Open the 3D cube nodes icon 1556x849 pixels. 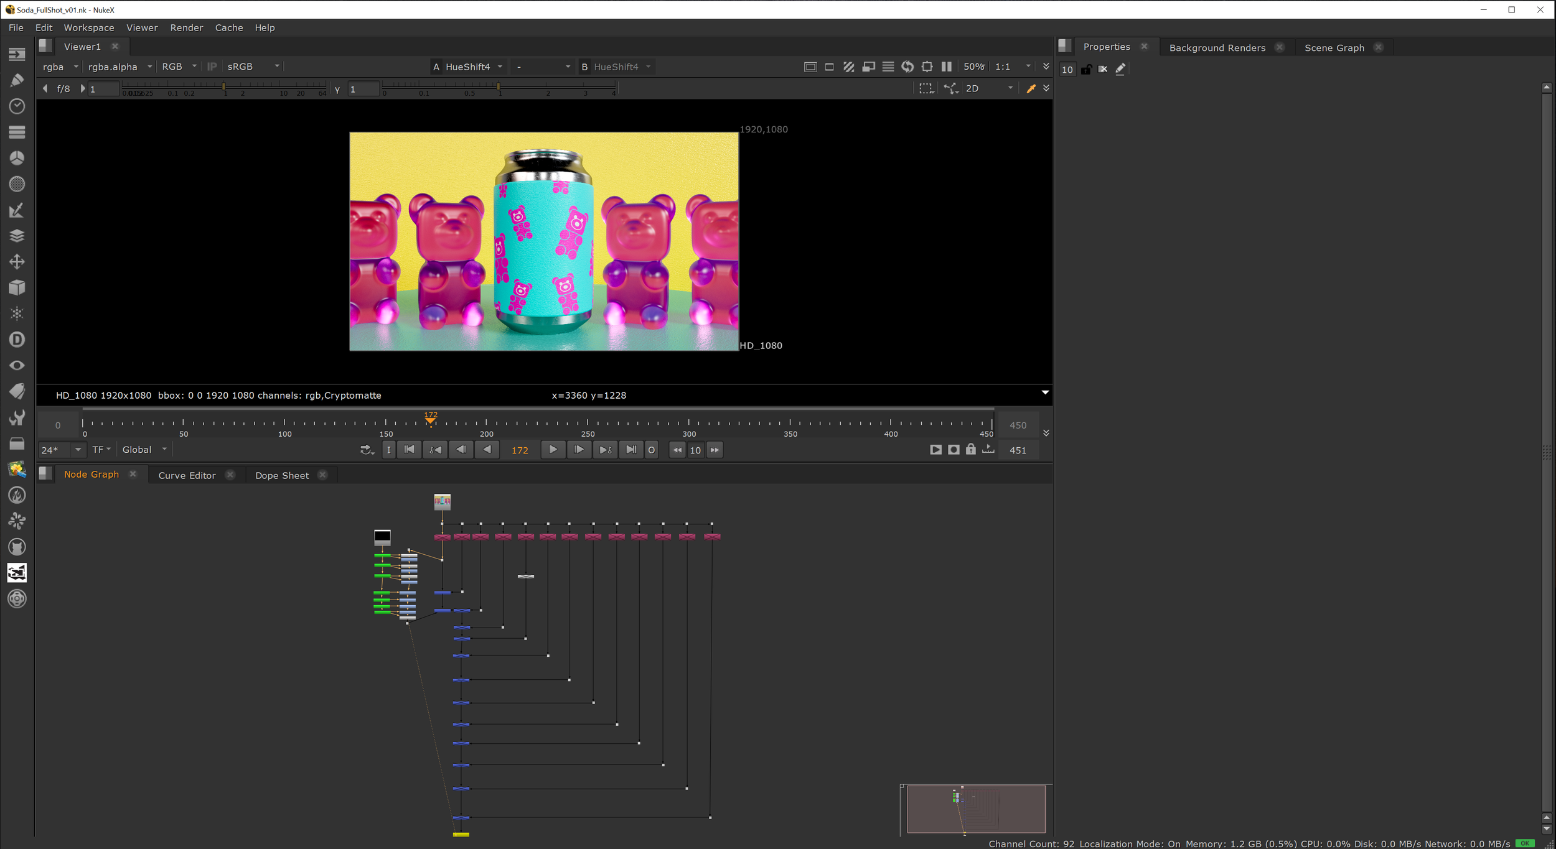click(17, 287)
